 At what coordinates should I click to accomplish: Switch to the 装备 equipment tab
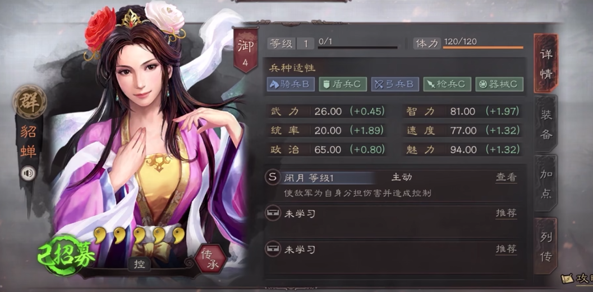(546, 124)
